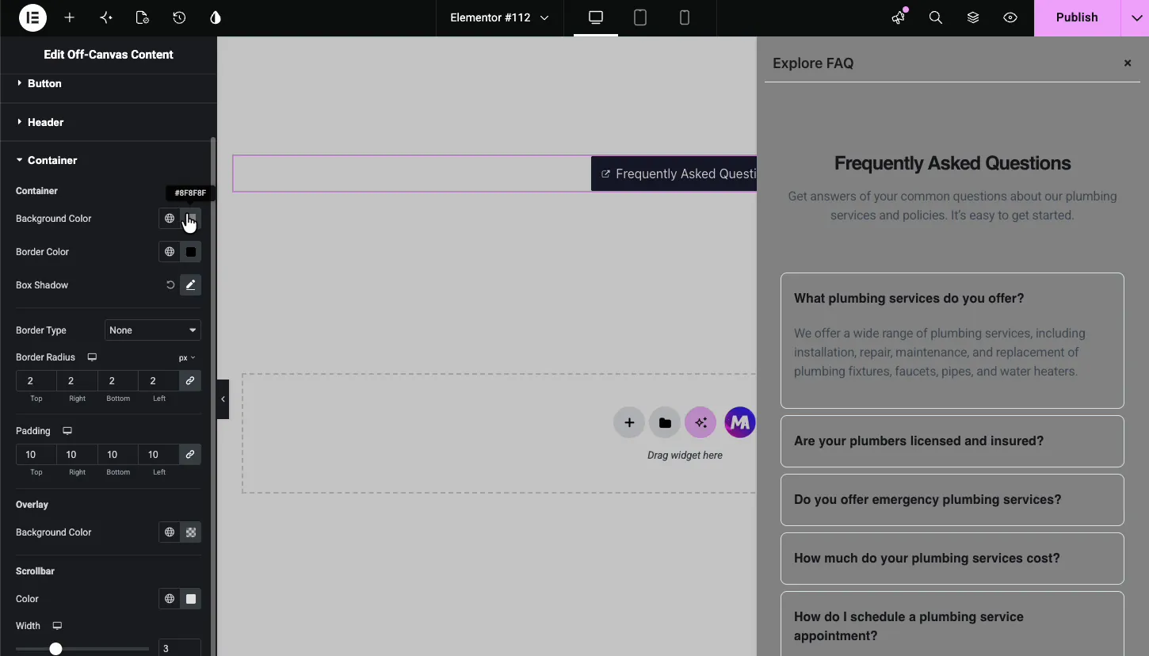Image resolution: width=1149 pixels, height=656 pixels.
Task: Open the Border Color swatch
Action: point(191,252)
